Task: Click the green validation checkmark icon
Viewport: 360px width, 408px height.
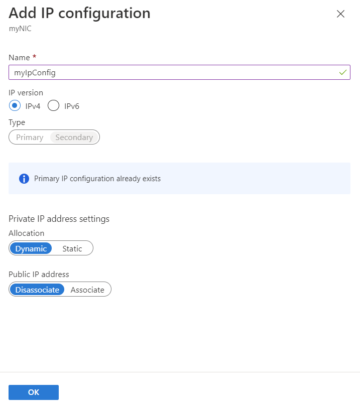Action: 342,73
